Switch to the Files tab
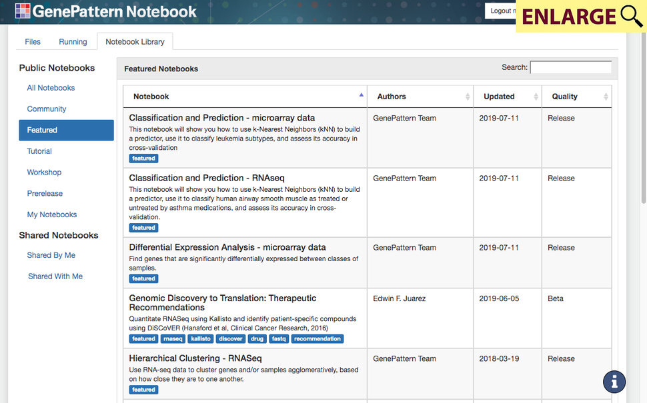Viewport: 647px width, 403px height. [32, 41]
